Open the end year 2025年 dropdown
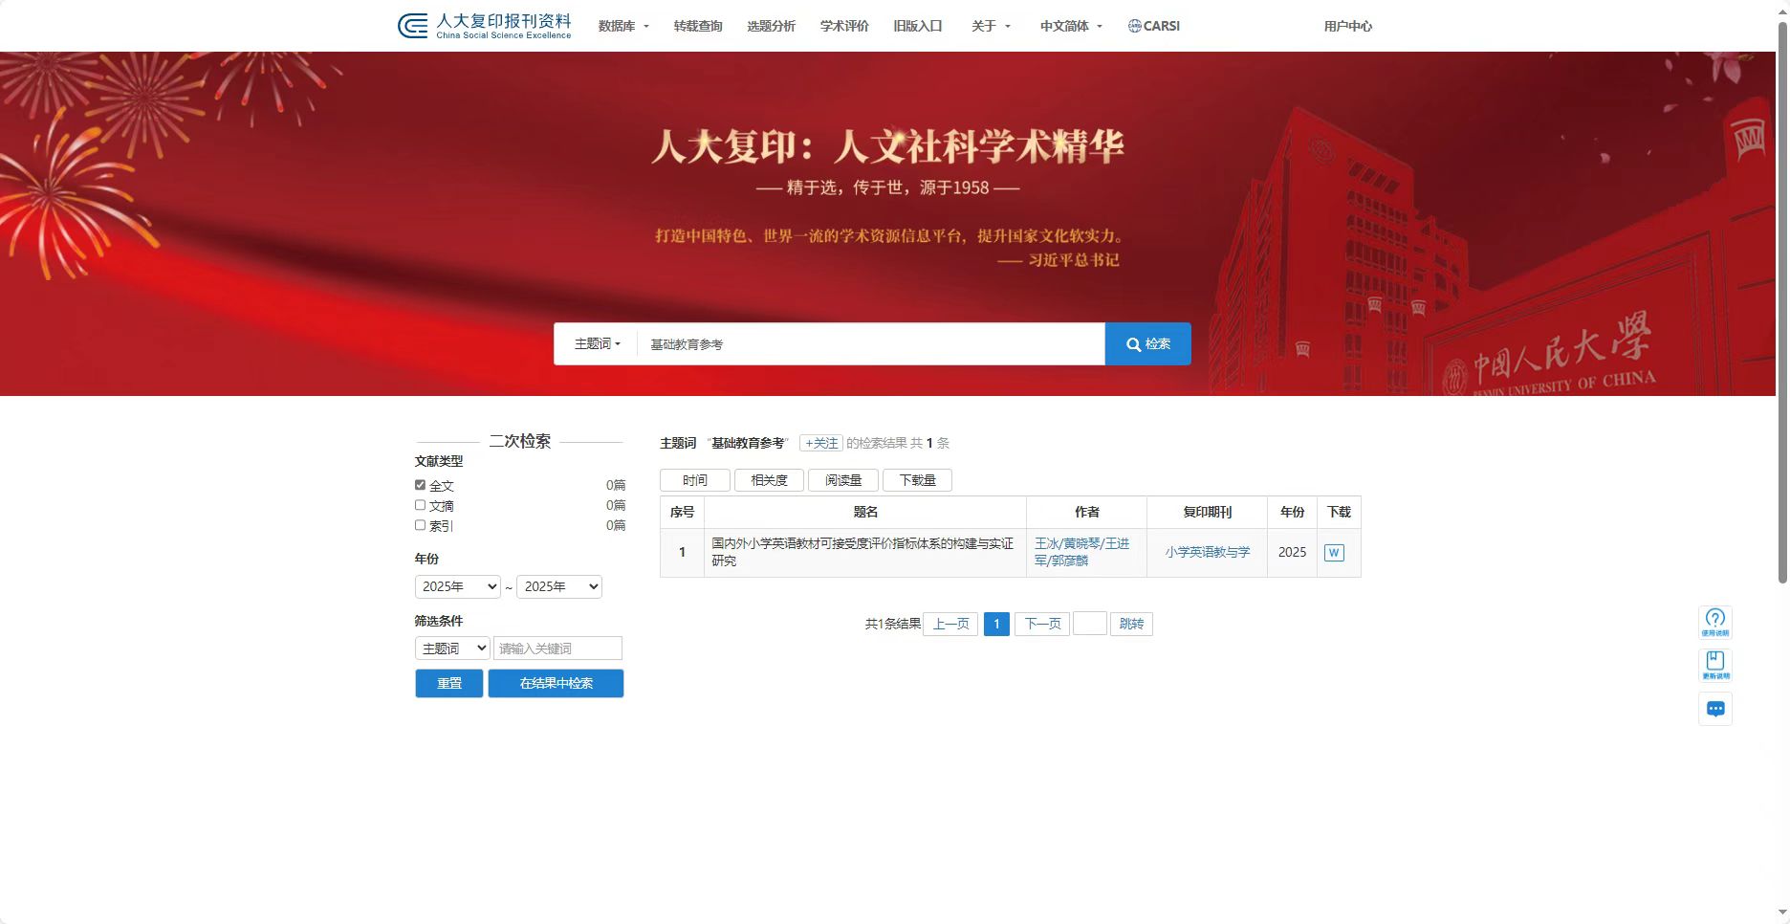Viewport: 1790px width, 924px height. (559, 586)
